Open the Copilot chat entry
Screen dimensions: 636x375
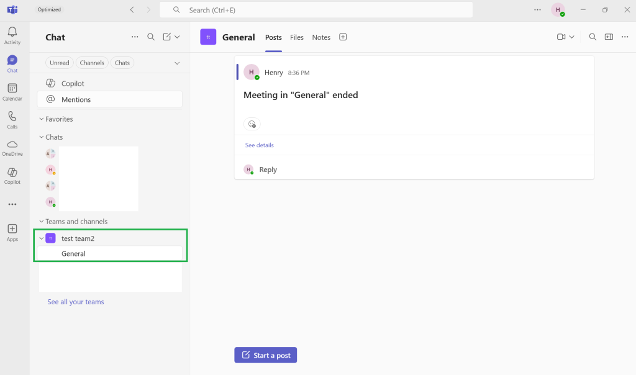pyautogui.click(x=110, y=83)
